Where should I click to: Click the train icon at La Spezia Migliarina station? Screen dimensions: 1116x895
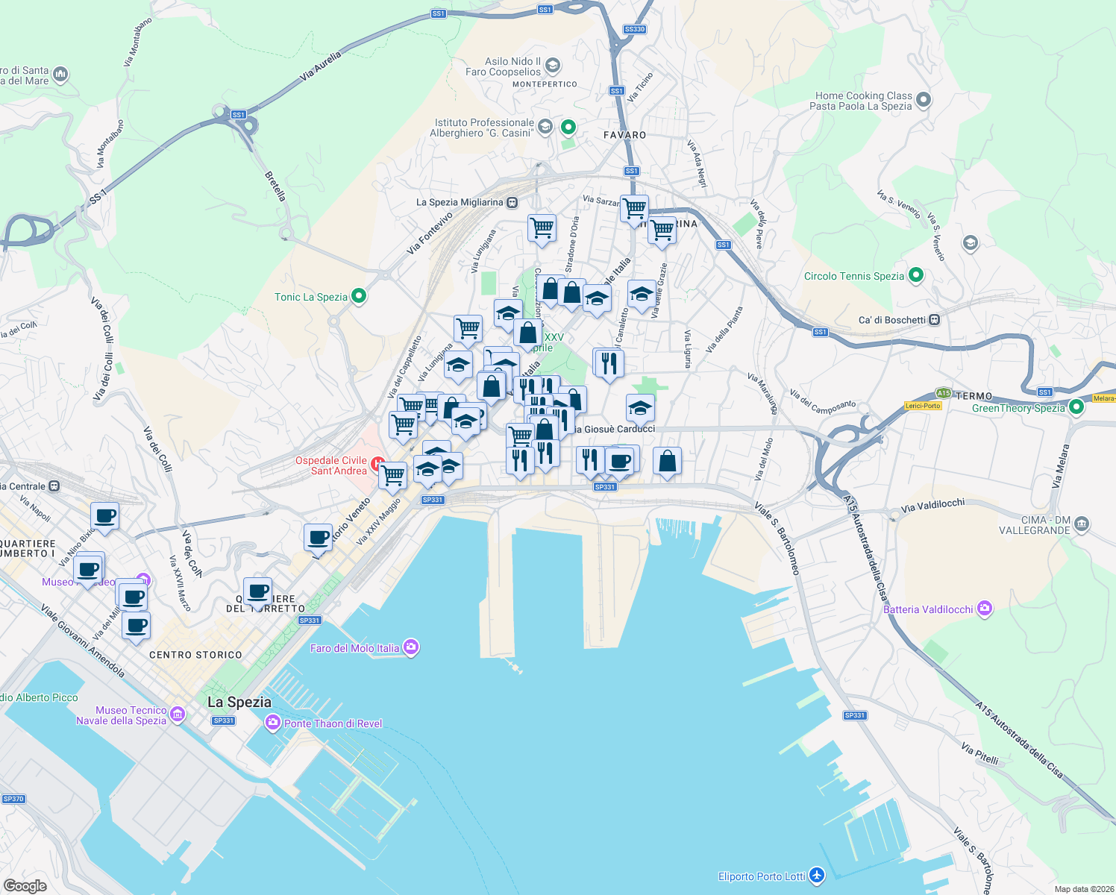511,202
